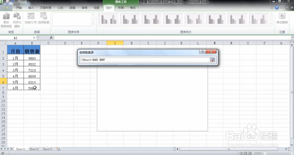This screenshot has height=155, width=294.
Task: Click the insert new worksheet tab icon
Action: coord(58,149)
